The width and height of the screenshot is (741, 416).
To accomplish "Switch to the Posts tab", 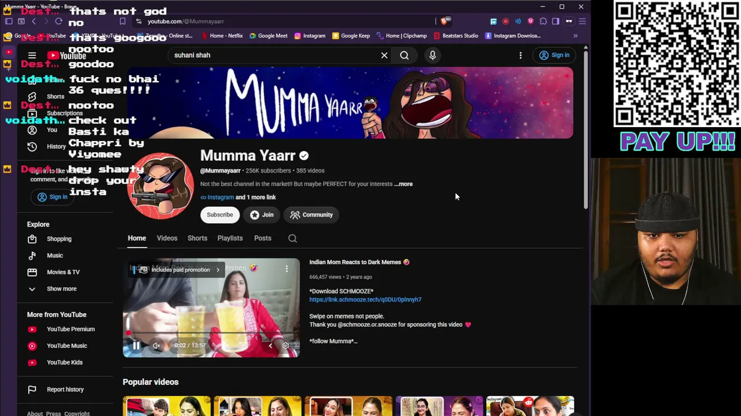I will coord(262,238).
